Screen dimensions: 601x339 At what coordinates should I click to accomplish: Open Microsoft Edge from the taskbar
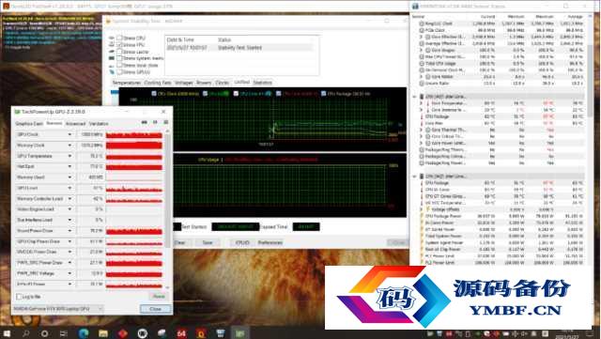click(84, 333)
